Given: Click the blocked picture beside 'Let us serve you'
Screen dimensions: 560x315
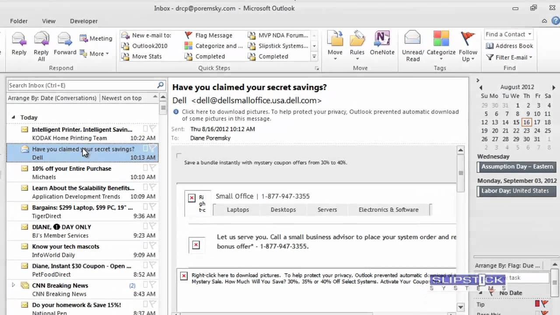Looking at the screenshot, I should [196, 245].
